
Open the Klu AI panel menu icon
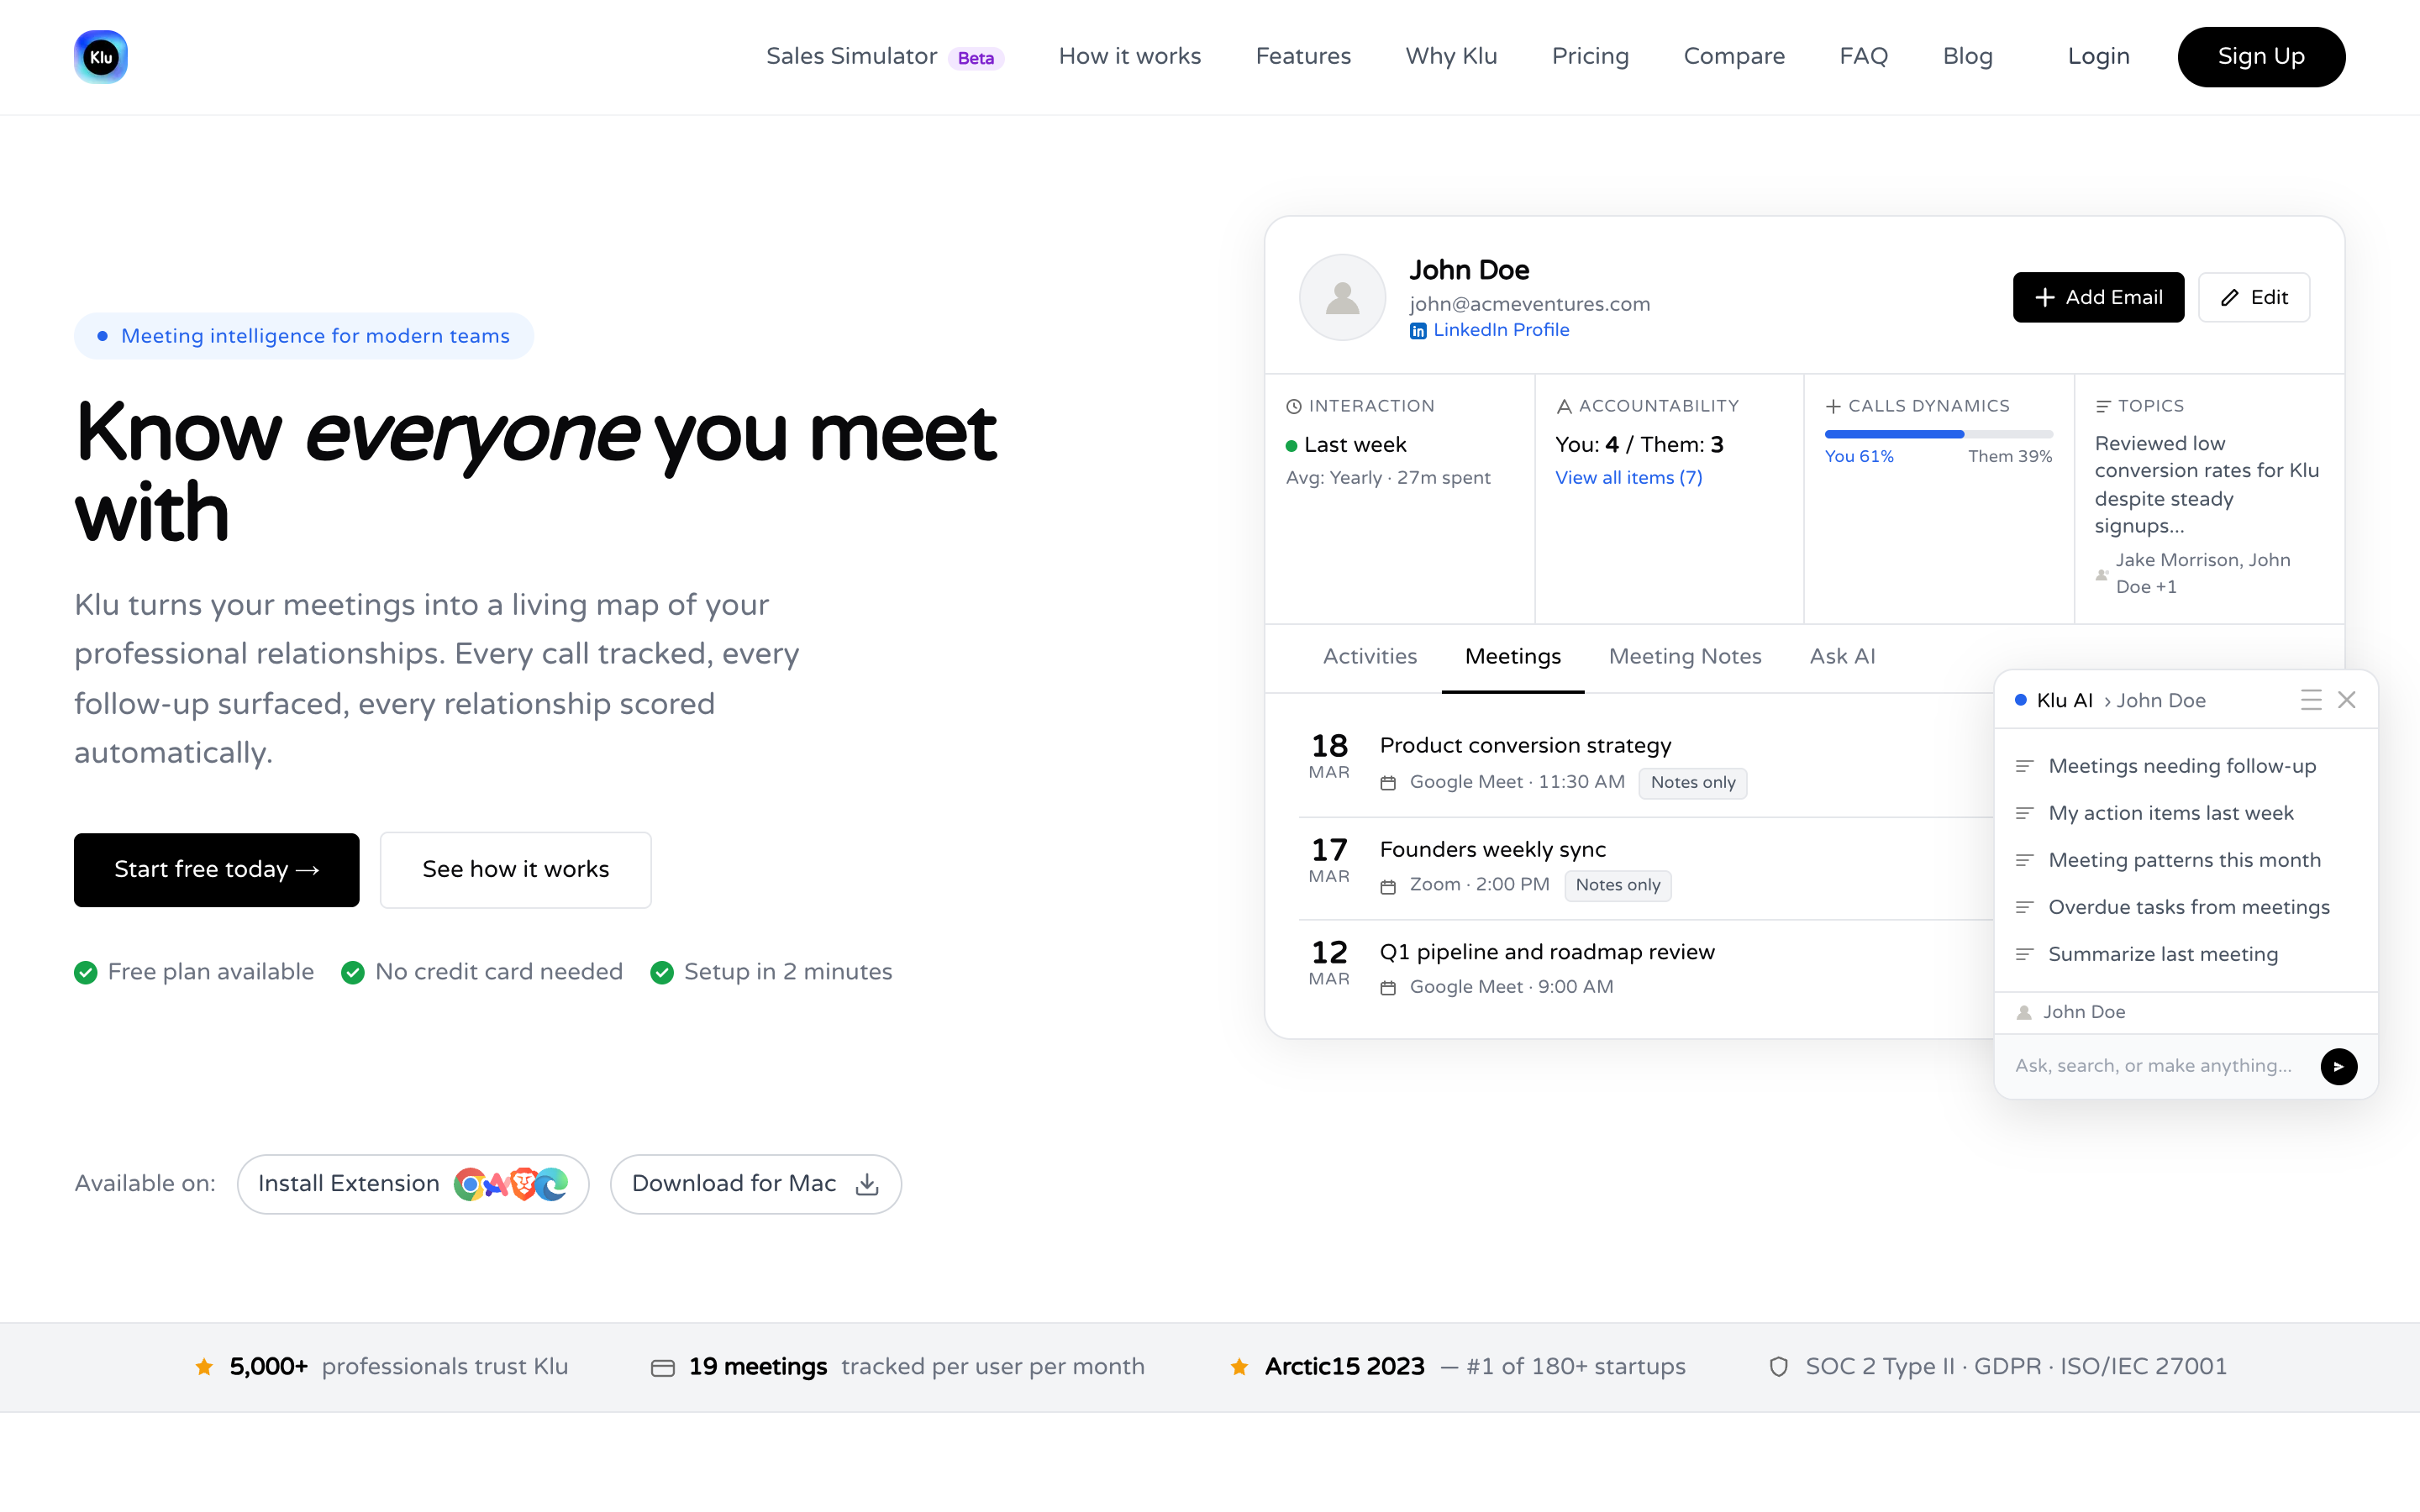click(x=2311, y=700)
